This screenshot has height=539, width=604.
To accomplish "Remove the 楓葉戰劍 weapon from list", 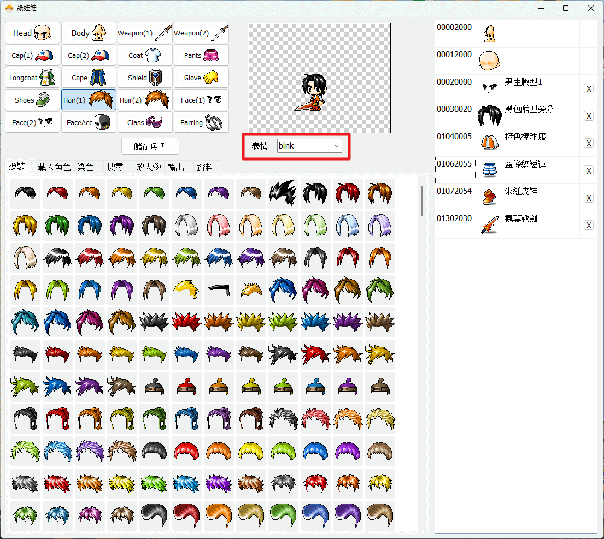I will pyautogui.click(x=589, y=226).
